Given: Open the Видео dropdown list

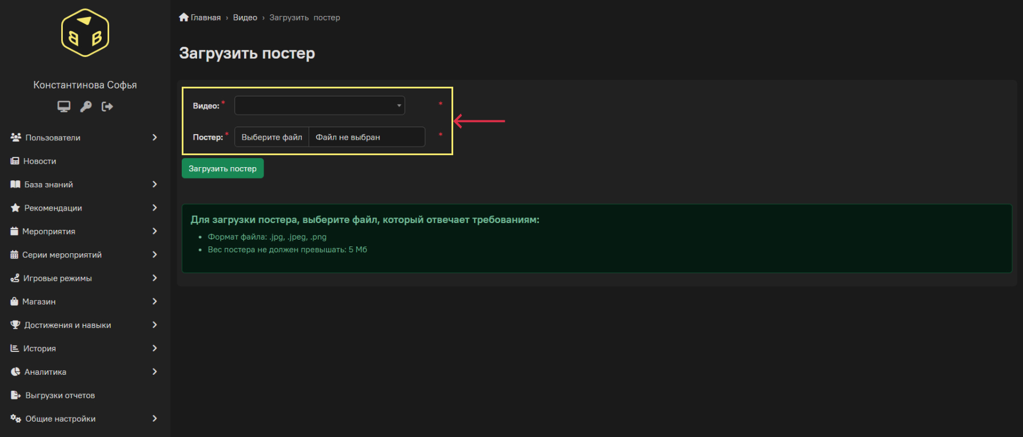Looking at the screenshot, I should pos(319,106).
